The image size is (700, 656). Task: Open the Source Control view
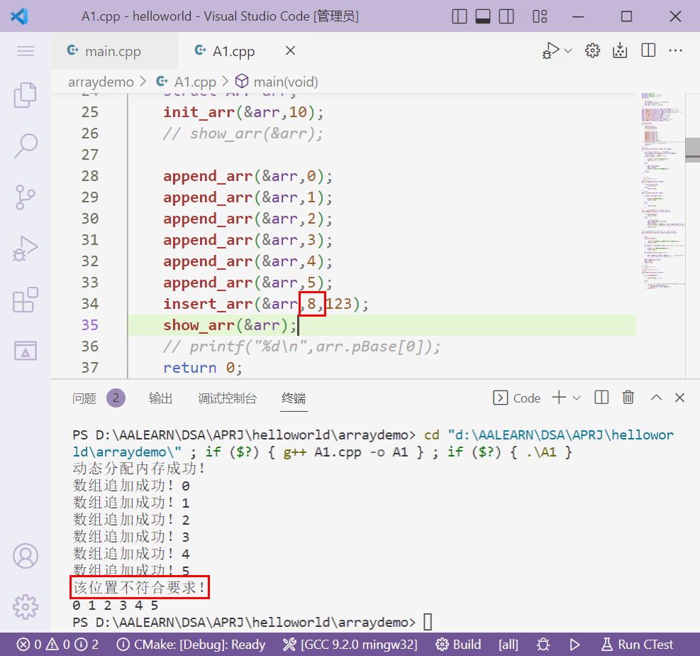[x=26, y=197]
